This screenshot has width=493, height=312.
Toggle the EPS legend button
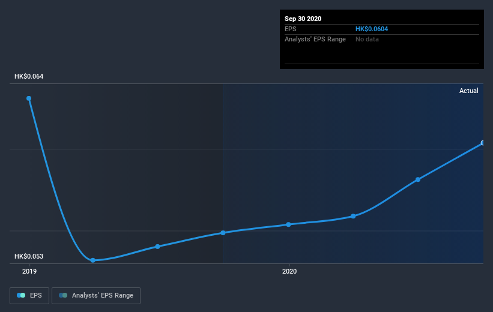tap(29, 295)
